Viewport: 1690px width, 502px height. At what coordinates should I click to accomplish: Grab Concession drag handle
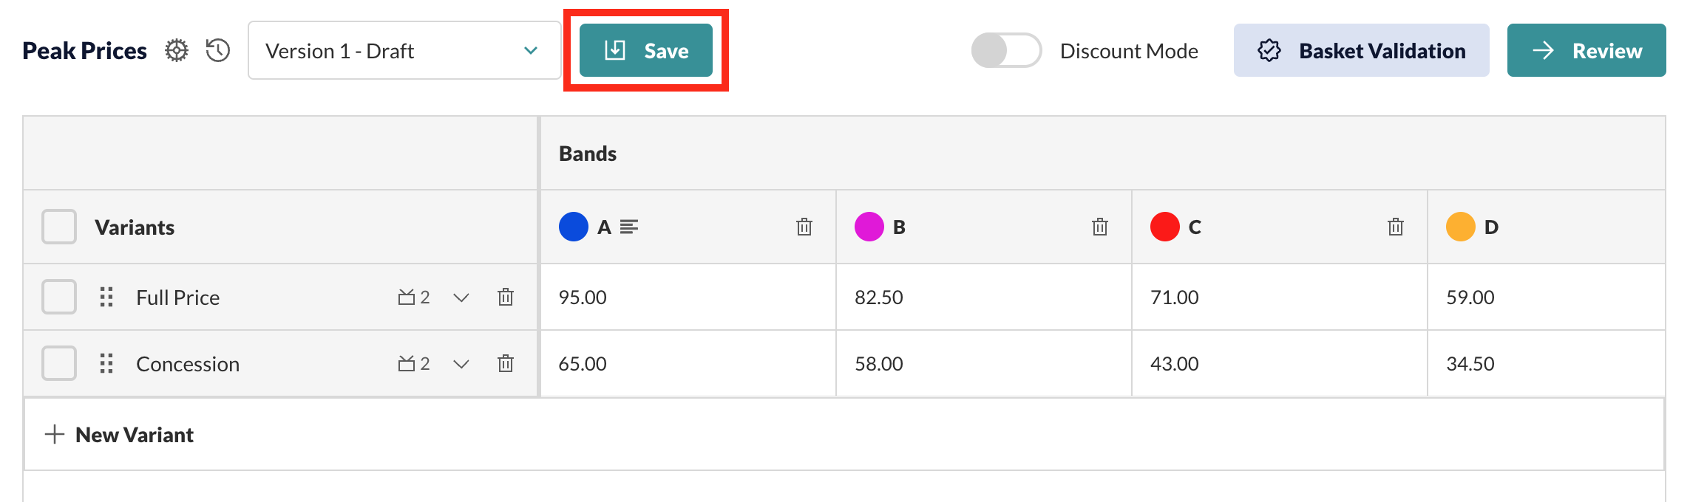tap(106, 363)
